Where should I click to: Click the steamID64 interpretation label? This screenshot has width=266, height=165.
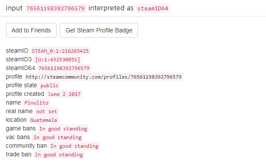coord(153,8)
